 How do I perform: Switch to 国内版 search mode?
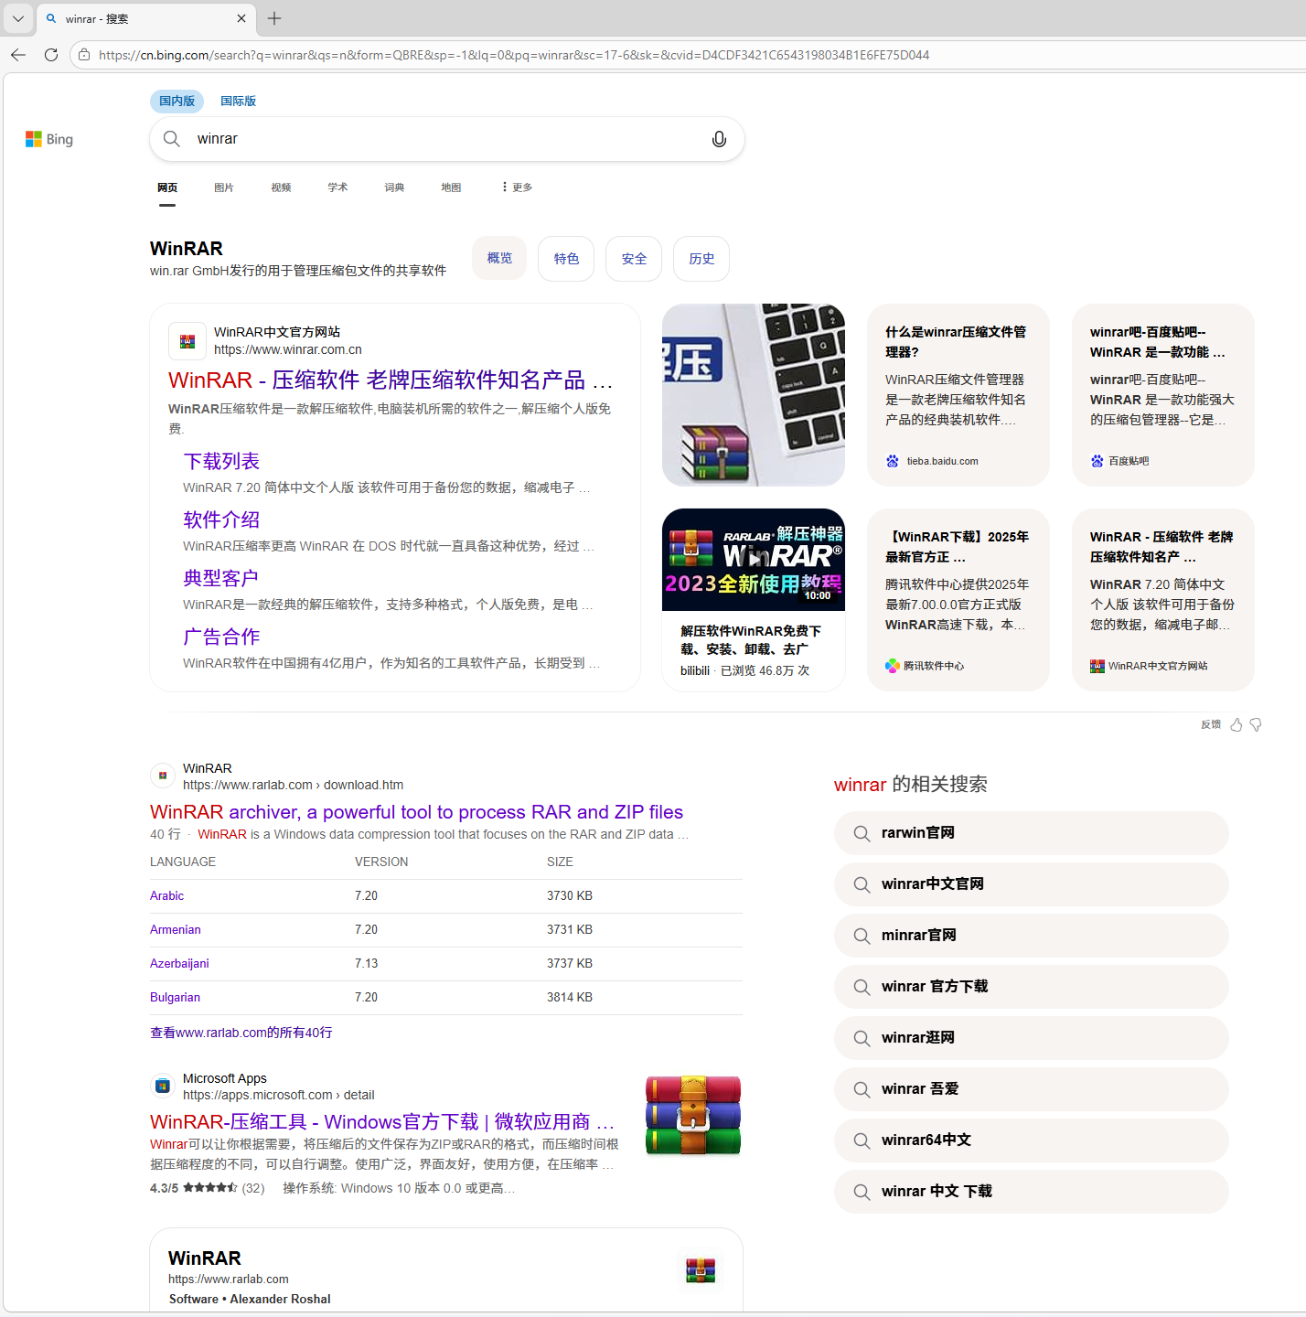(x=177, y=101)
